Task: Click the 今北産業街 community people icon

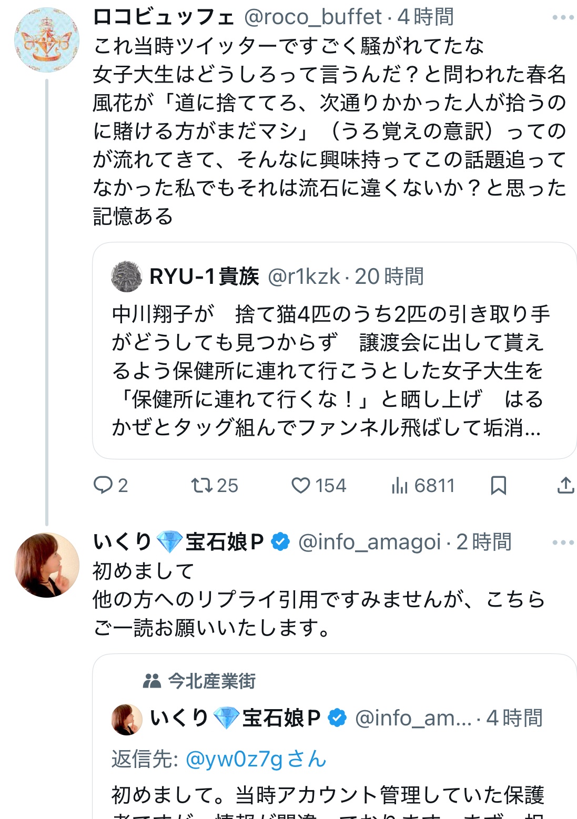Action: [x=152, y=681]
